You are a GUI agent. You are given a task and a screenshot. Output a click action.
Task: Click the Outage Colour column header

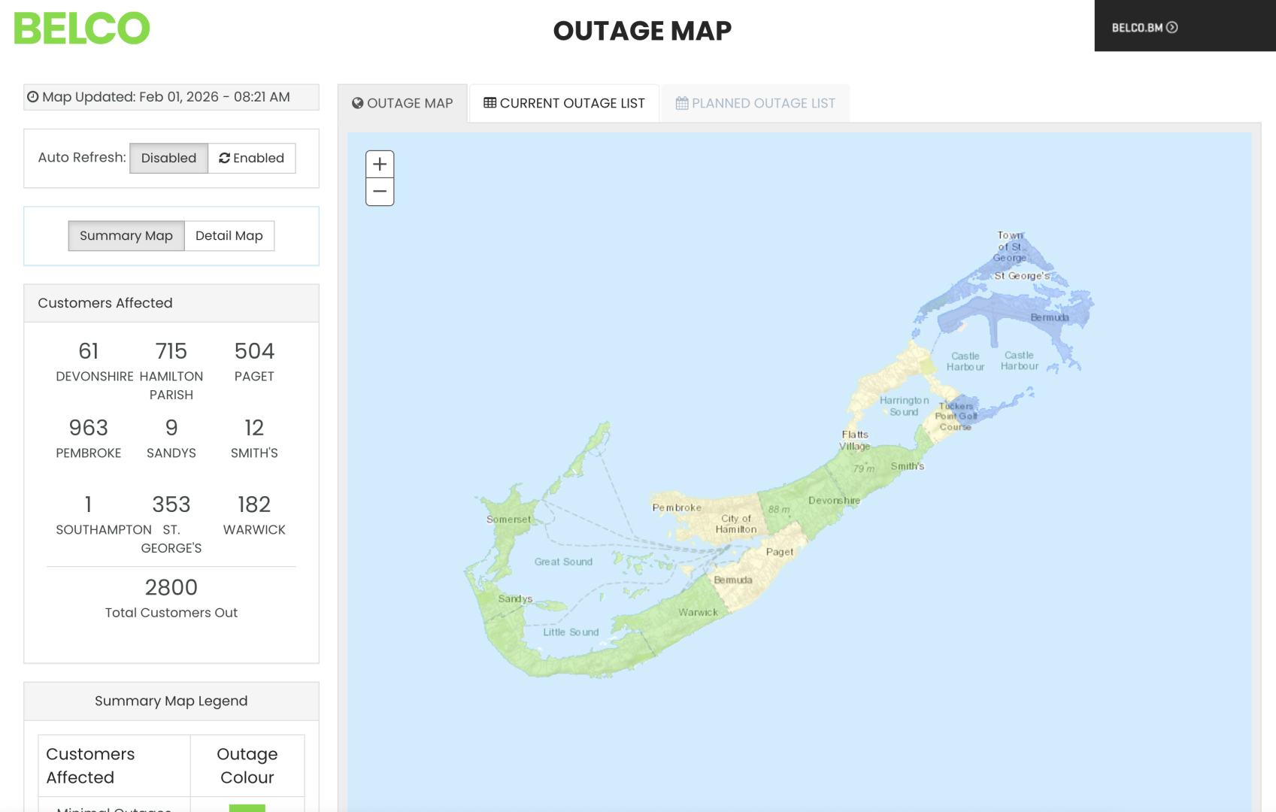tap(247, 765)
